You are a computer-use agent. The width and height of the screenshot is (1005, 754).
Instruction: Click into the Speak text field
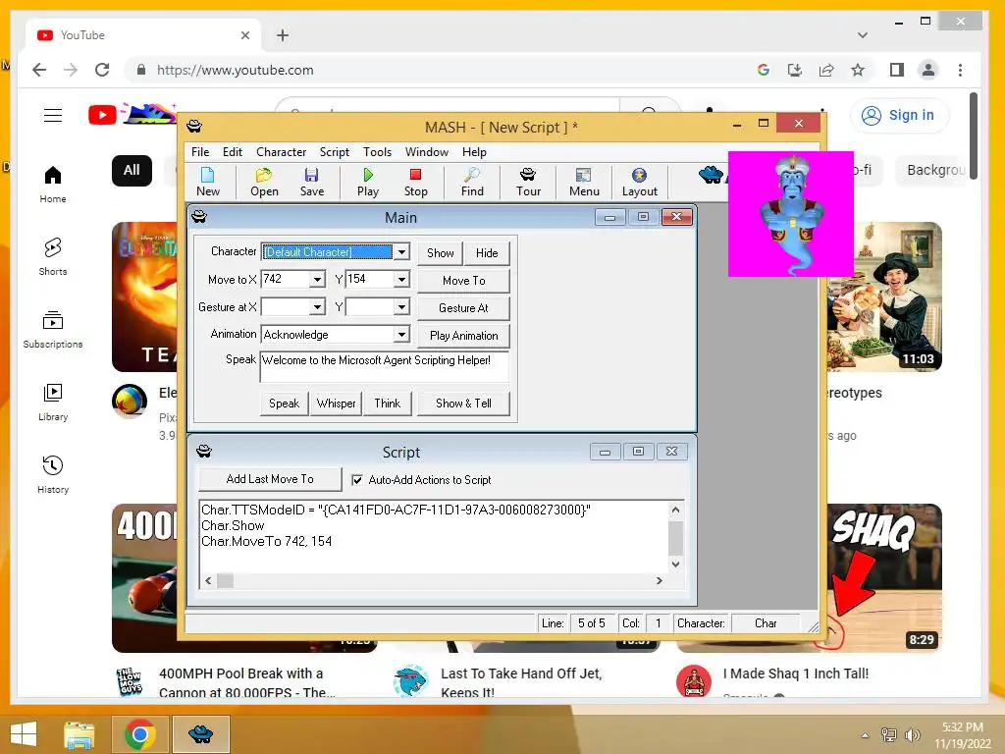pyautogui.click(x=384, y=367)
